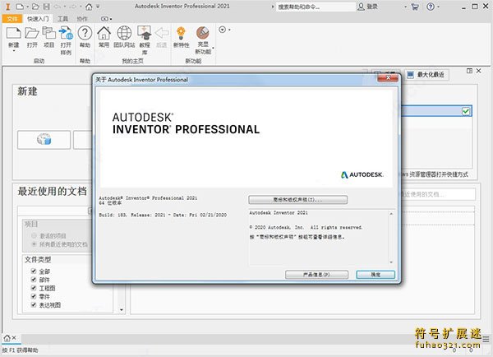This screenshot has width=493, height=357.
Task: Switch to the 工具 ribbon tab
Action: 62,19
